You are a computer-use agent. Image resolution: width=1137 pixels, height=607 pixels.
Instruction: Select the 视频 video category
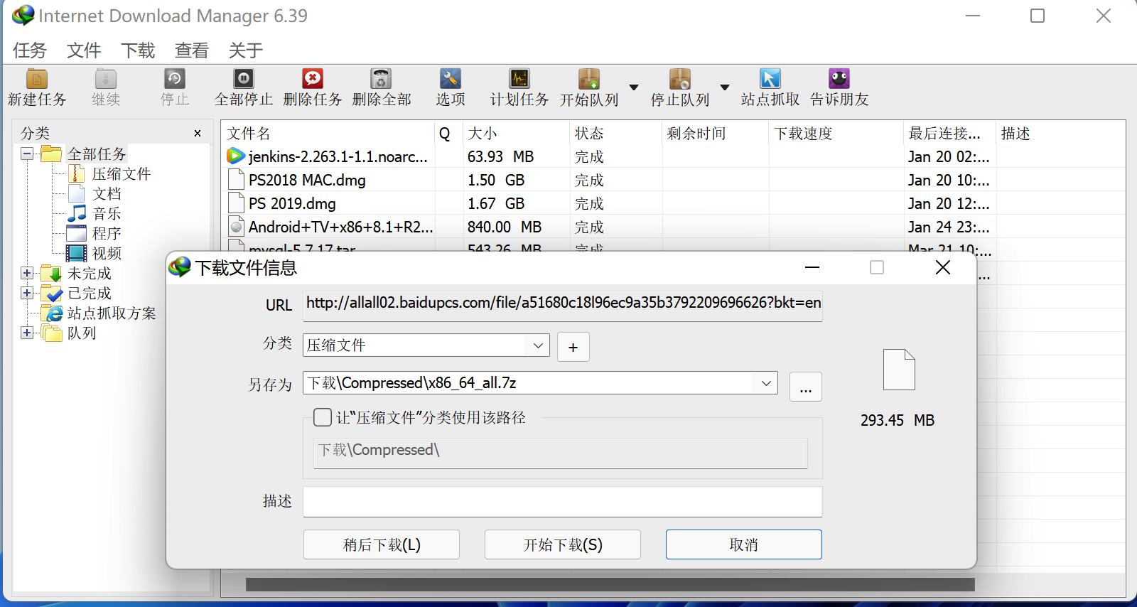click(107, 254)
